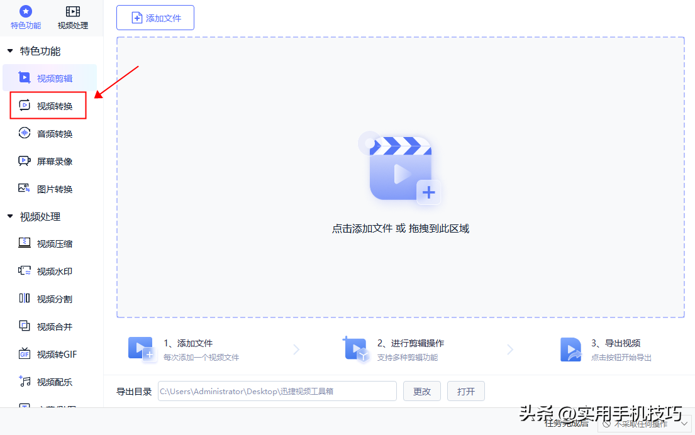The height and width of the screenshot is (435, 695).
Task: Click the 屏幕录像 label
Action: coord(55,162)
